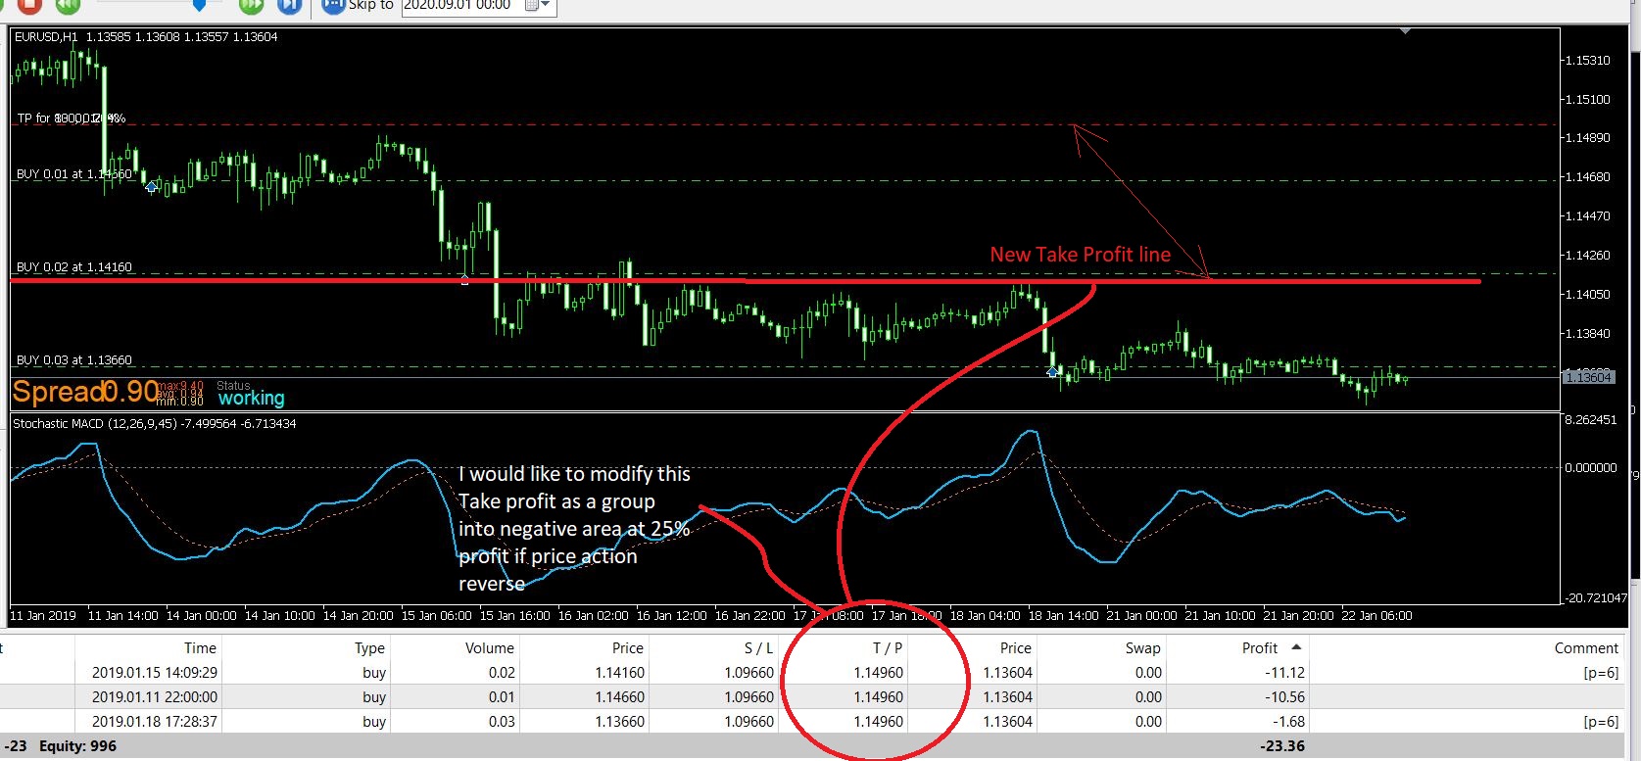Image resolution: width=1641 pixels, height=761 pixels.
Task: Click S/L value in 2019.01.18 row
Action: (749, 722)
